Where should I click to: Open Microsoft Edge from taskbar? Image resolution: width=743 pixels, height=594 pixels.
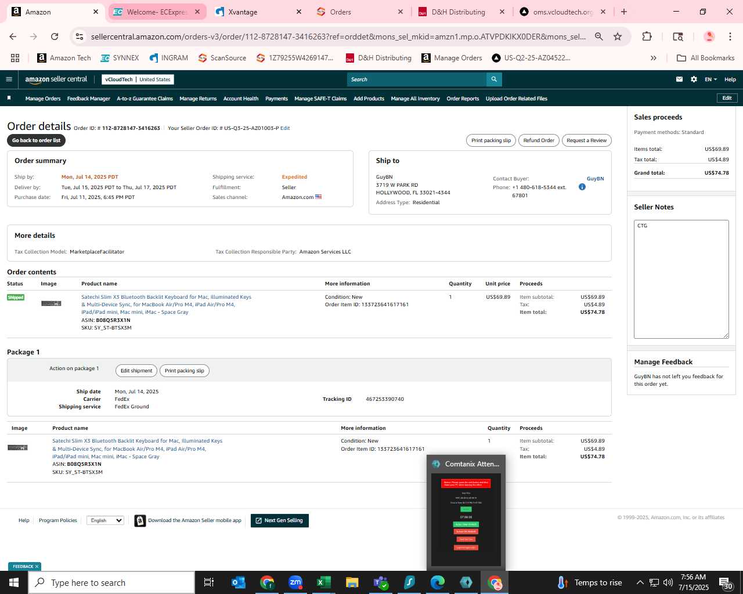point(438,582)
